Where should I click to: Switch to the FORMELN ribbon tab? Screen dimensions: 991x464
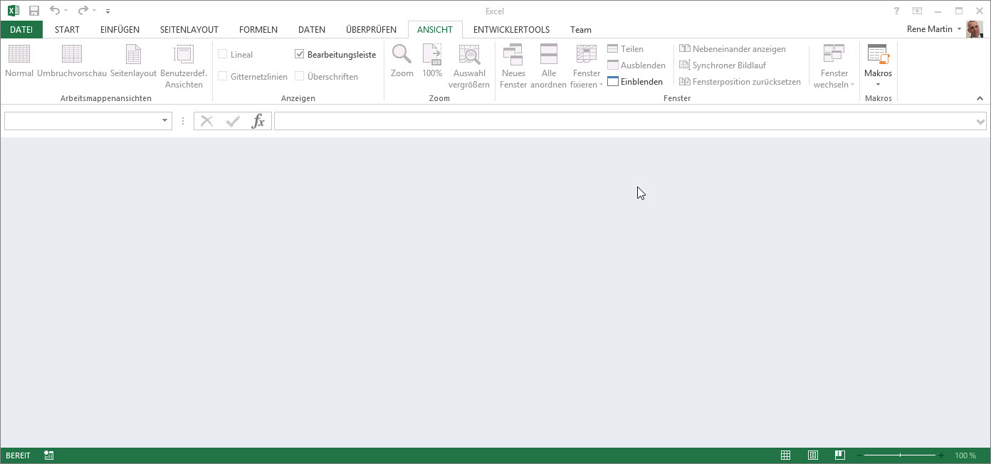pyautogui.click(x=258, y=30)
